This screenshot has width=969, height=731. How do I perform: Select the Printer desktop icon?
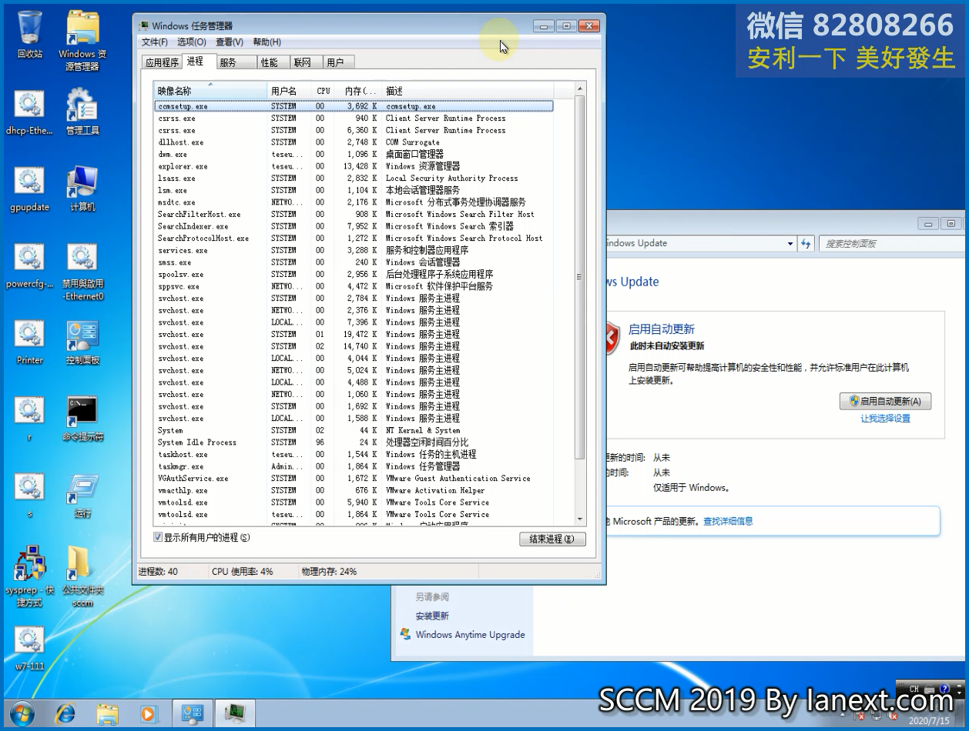(29, 342)
